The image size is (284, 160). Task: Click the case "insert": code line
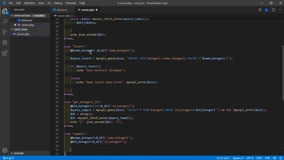pos(75,46)
